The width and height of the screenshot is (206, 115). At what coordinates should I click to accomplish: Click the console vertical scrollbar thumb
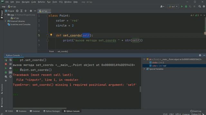pos(140,89)
